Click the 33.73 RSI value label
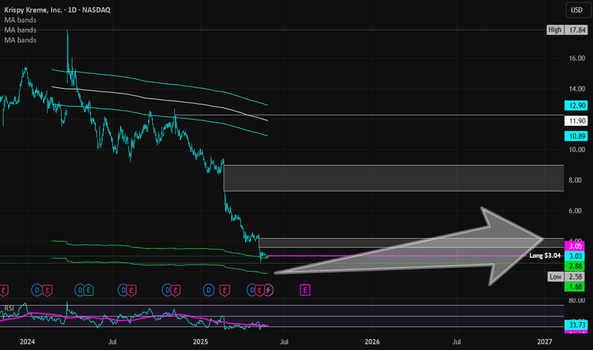 click(x=576, y=325)
